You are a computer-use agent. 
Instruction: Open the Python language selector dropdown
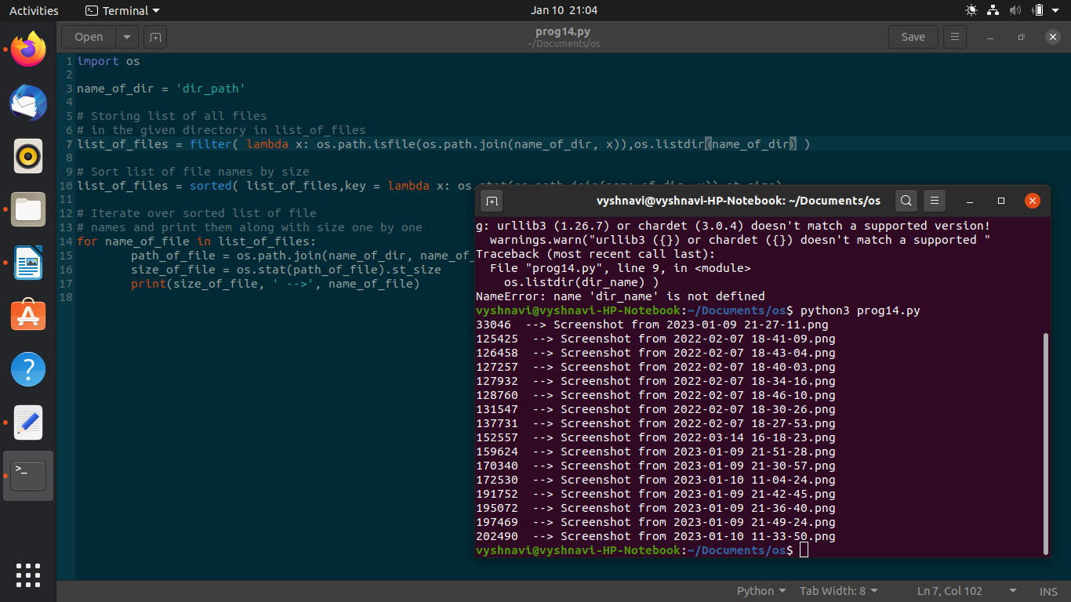pyautogui.click(x=761, y=591)
